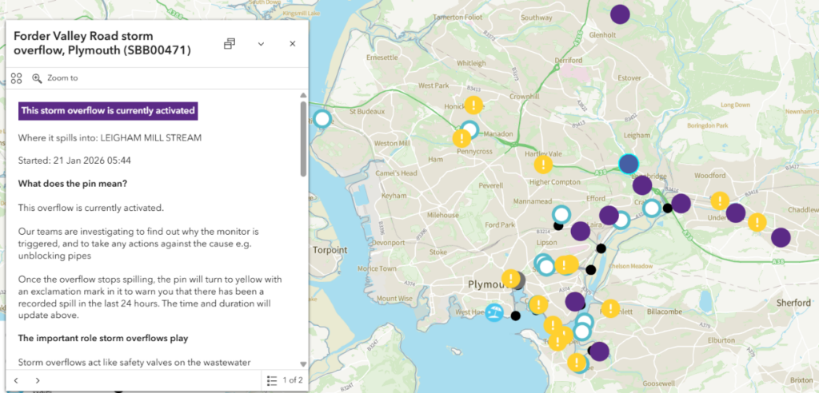Click the yellow warning marker near Hartley Vale
The width and height of the screenshot is (819, 393).
pos(544,165)
